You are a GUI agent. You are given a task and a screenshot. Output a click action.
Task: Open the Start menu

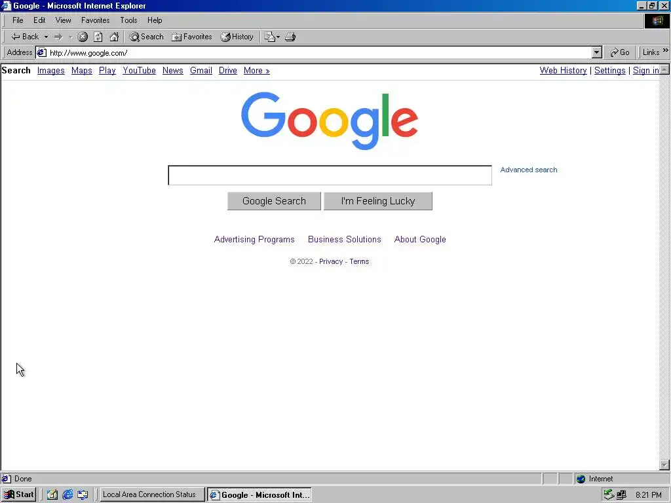click(x=18, y=494)
